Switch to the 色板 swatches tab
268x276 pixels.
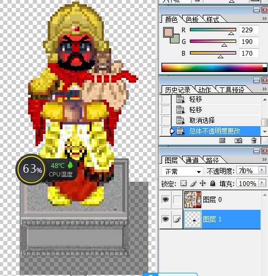[x=192, y=19]
